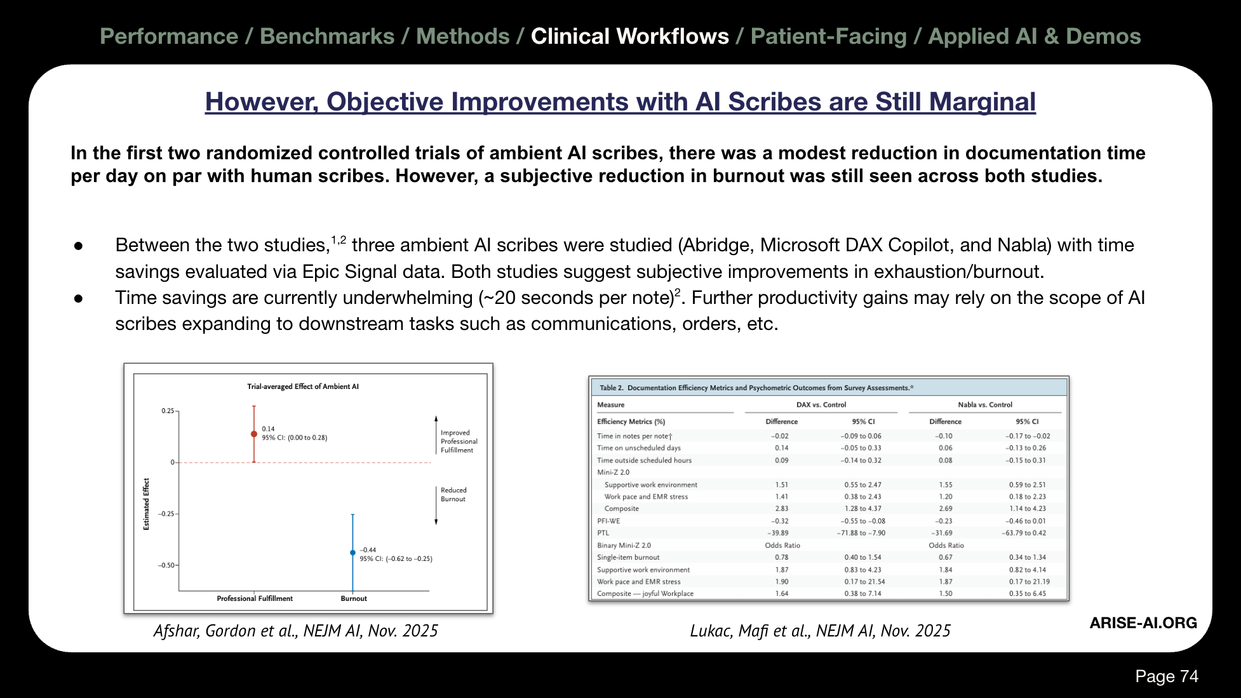This screenshot has height=698, width=1241.
Task: Open the Performance section in header
Action: click(x=168, y=36)
